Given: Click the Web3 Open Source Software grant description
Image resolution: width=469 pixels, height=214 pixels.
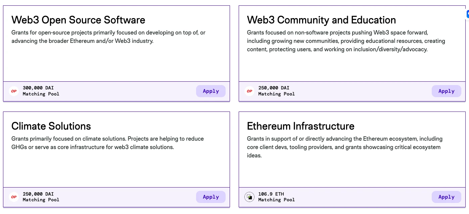Looking at the screenshot, I should [108, 37].
